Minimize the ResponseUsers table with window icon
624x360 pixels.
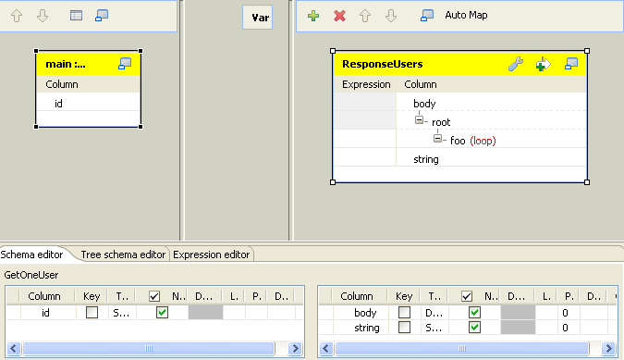(571, 64)
